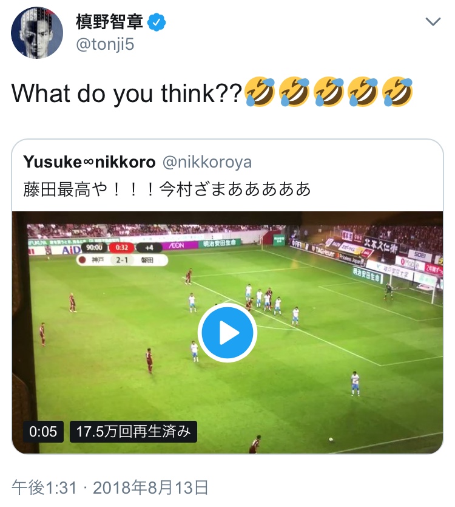Click the last laughing emoji

point(398,93)
